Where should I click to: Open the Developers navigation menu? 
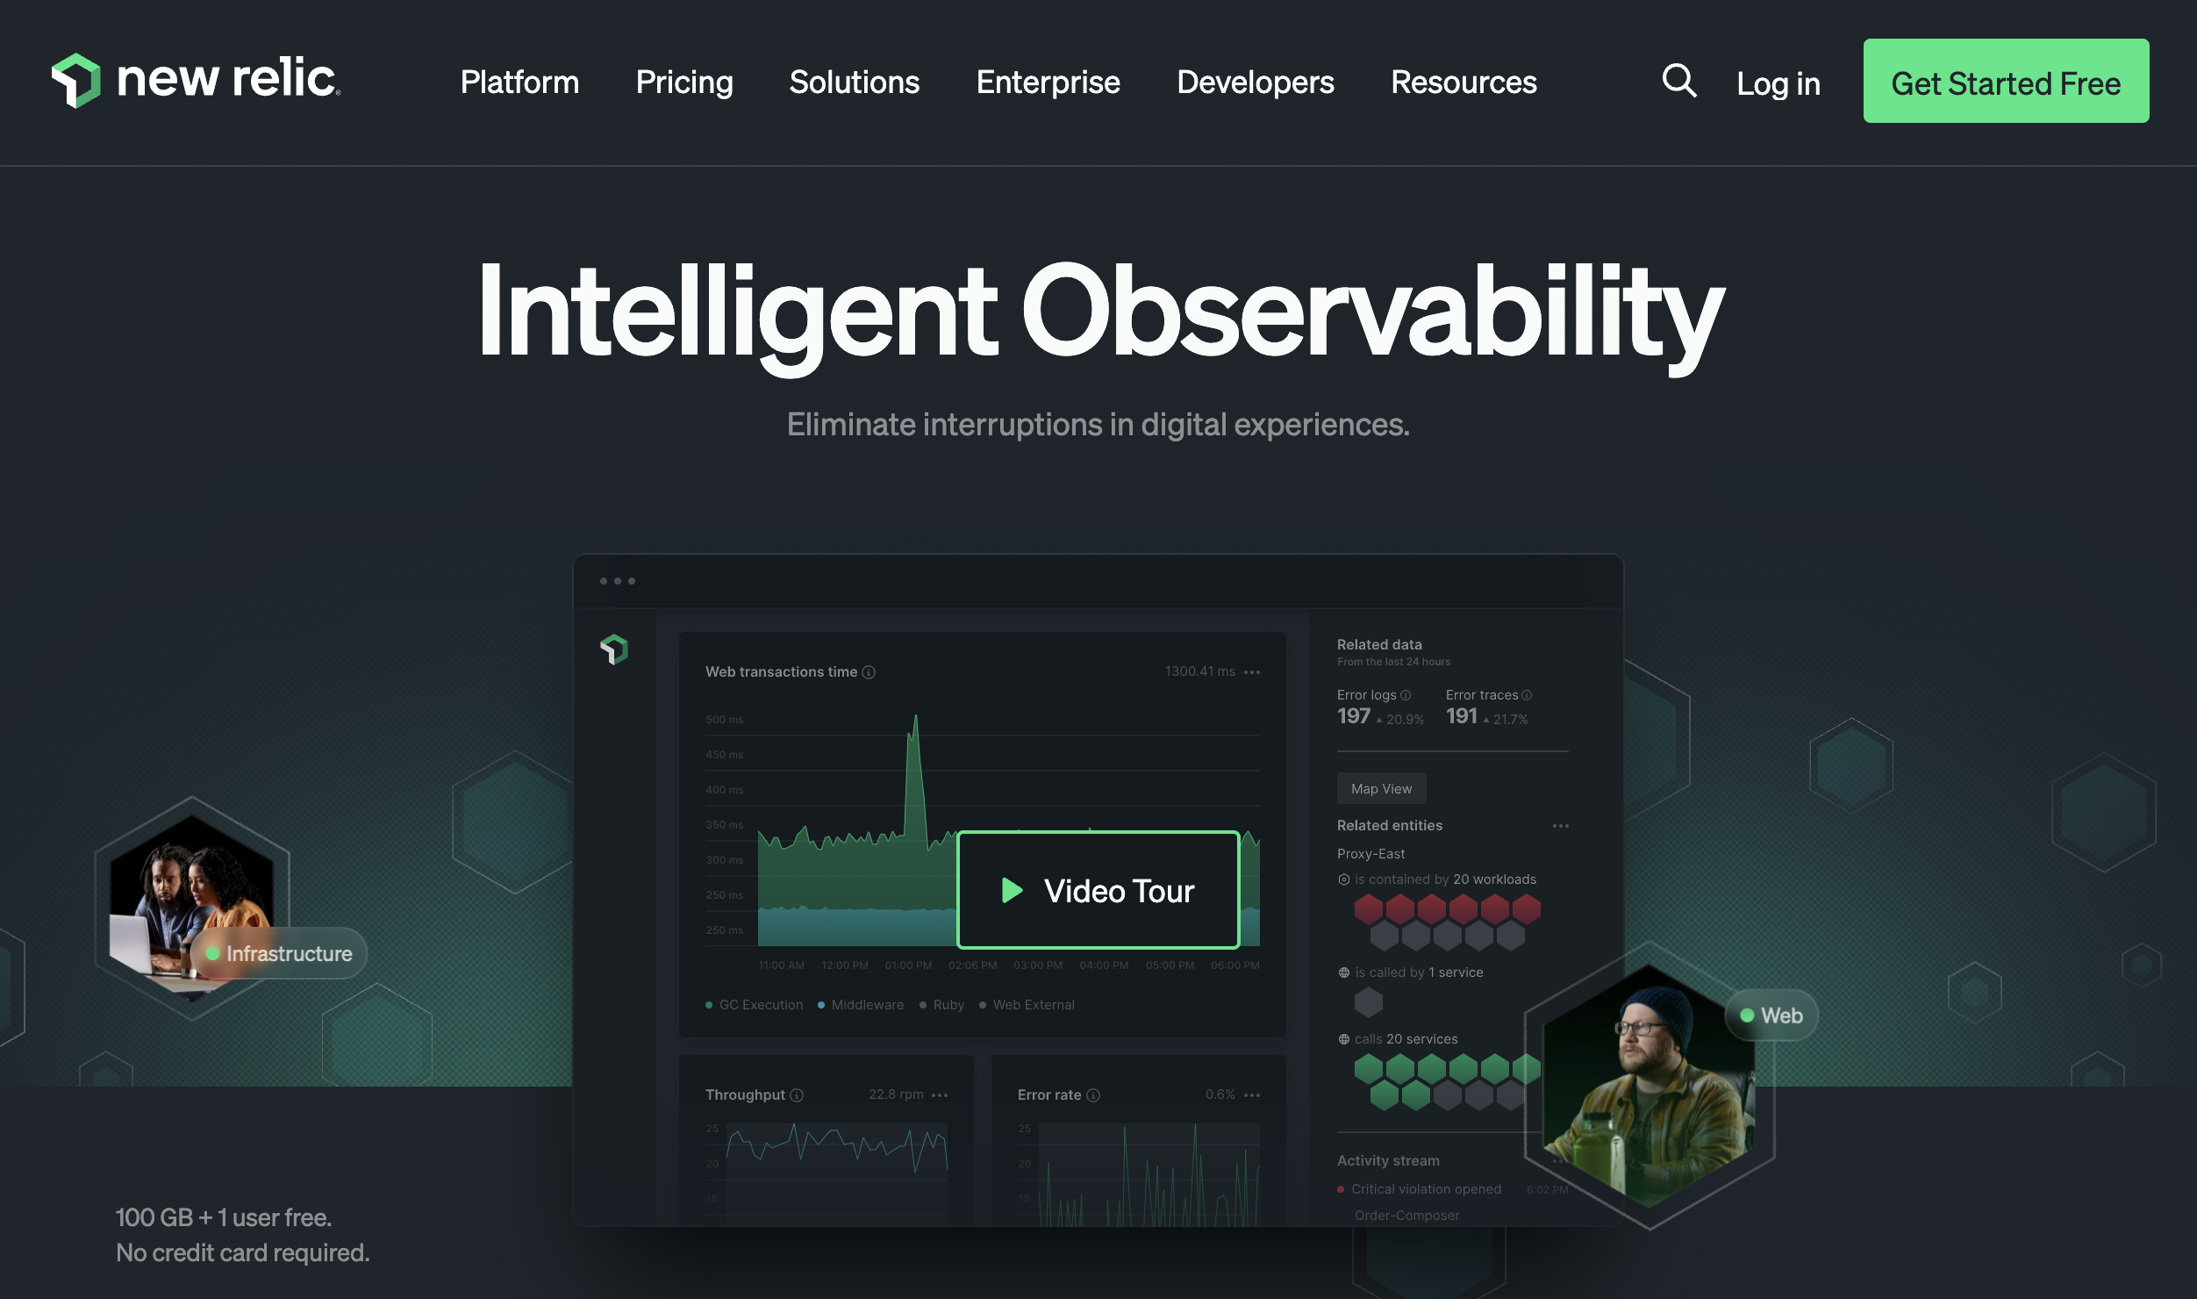(x=1255, y=81)
